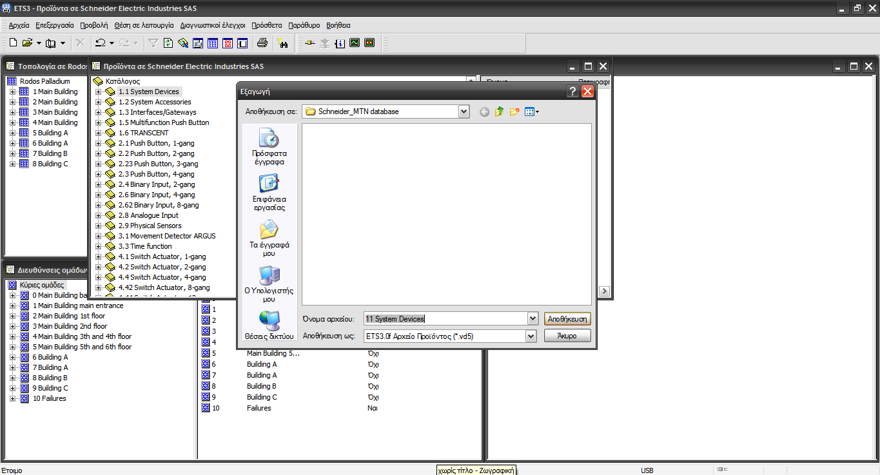This screenshot has width=880, height=475.
Task: Select 1.6 TRANSCENT in the catalog tree
Action: (x=143, y=133)
